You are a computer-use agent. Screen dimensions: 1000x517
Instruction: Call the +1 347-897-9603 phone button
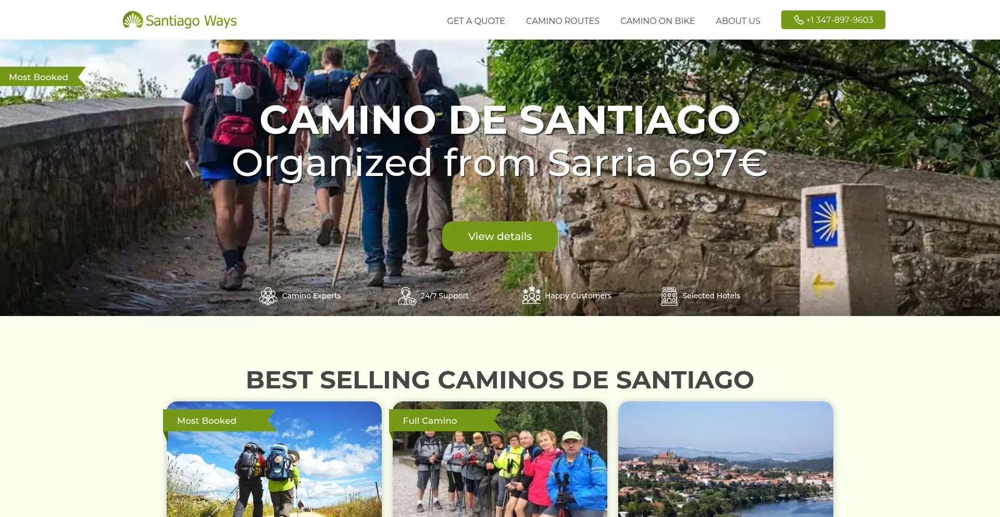click(833, 20)
